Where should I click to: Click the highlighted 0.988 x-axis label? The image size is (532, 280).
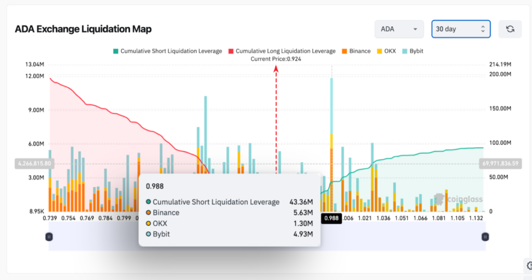point(330,218)
